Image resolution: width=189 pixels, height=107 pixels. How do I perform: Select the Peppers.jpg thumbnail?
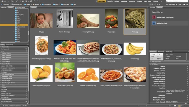(112, 18)
